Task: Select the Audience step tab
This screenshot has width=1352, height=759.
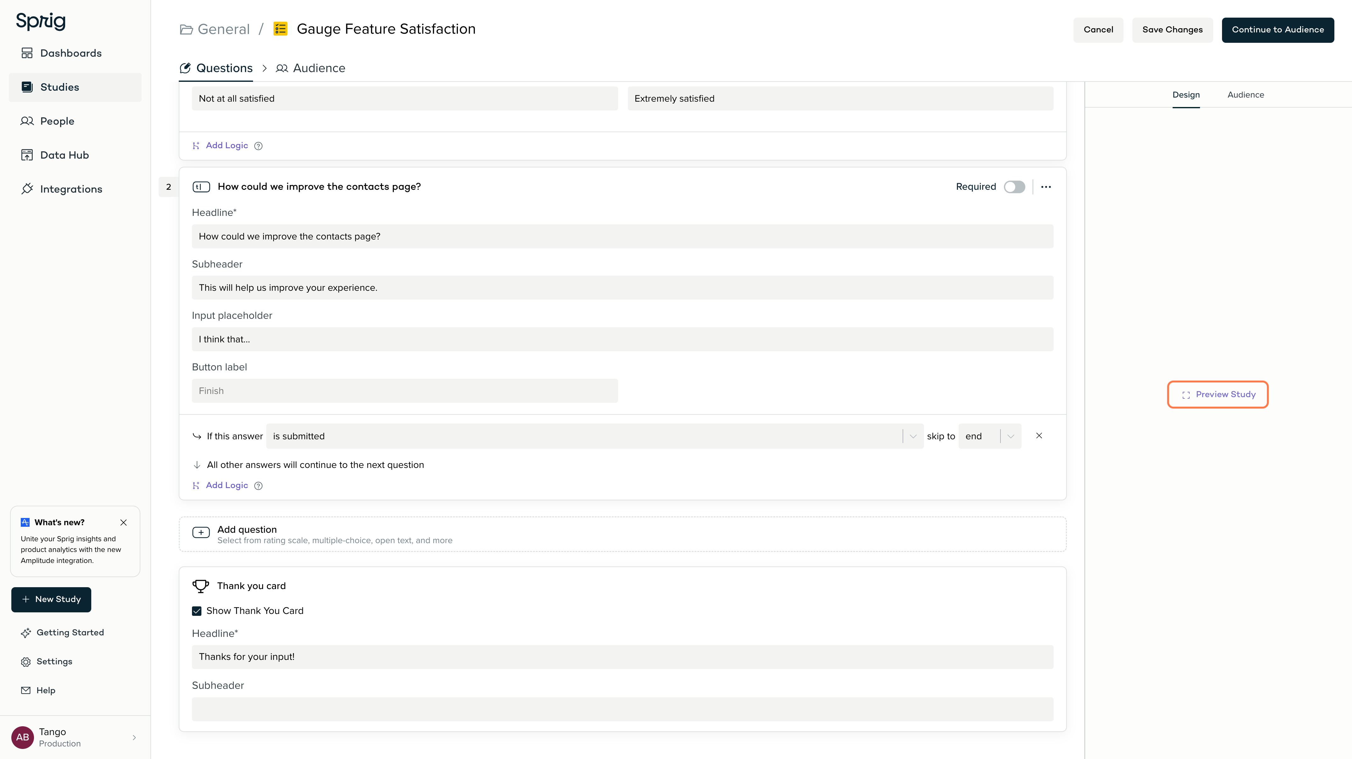Action: click(311, 68)
